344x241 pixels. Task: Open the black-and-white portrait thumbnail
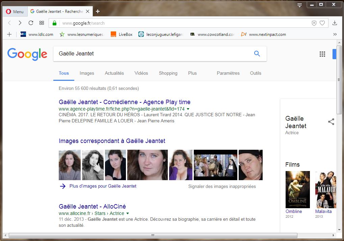pos(92,165)
